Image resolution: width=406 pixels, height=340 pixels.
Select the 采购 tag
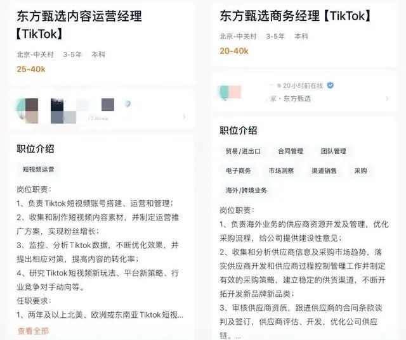click(x=360, y=171)
